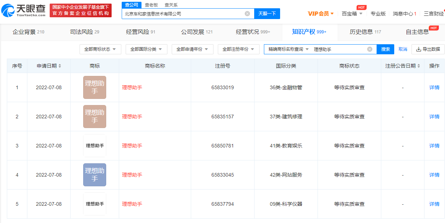
Task: Click 理想助手 name for 37类-建筑修理 row
Action: [132, 117]
